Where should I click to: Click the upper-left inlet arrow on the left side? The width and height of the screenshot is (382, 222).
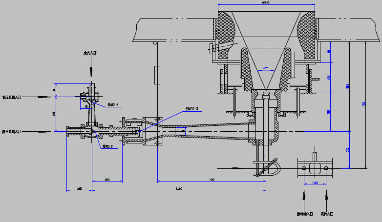(x=44, y=97)
